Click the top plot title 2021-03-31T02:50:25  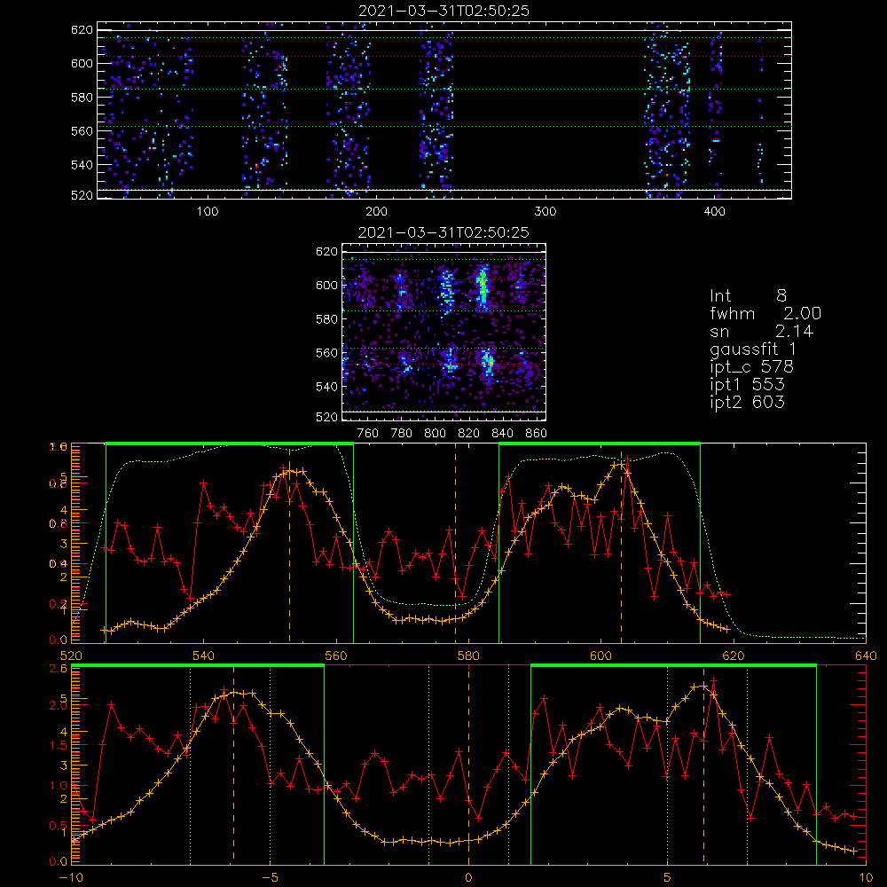coord(444,11)
